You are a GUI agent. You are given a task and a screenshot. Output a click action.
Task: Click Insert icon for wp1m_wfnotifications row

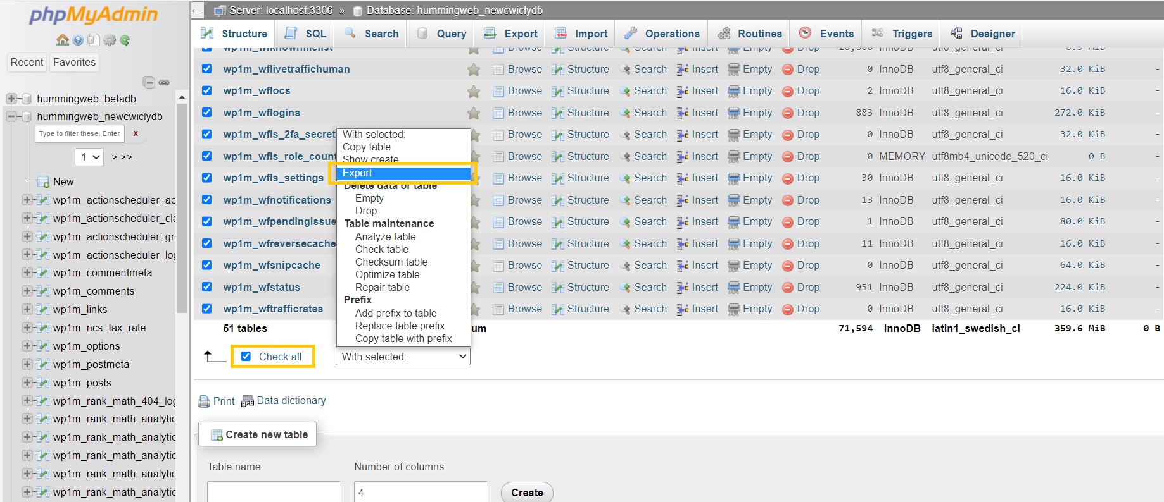(x=683, y=200)
